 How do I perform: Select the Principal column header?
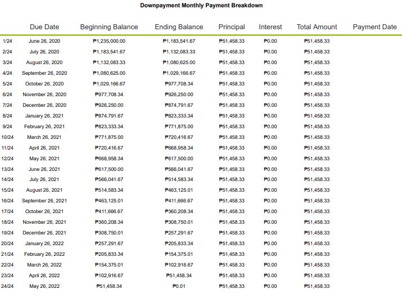232,27
